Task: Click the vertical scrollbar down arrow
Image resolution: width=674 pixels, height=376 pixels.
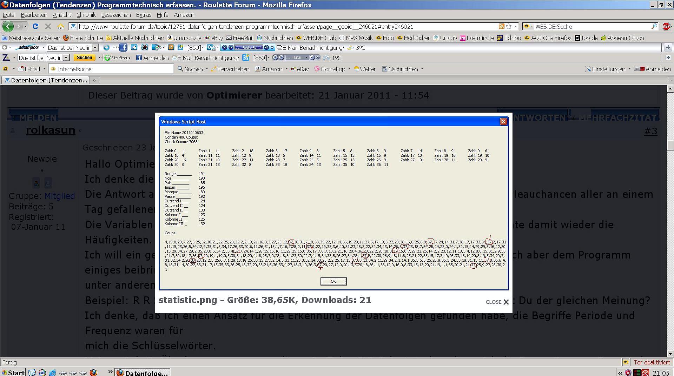Action: (x=670, y=354)
